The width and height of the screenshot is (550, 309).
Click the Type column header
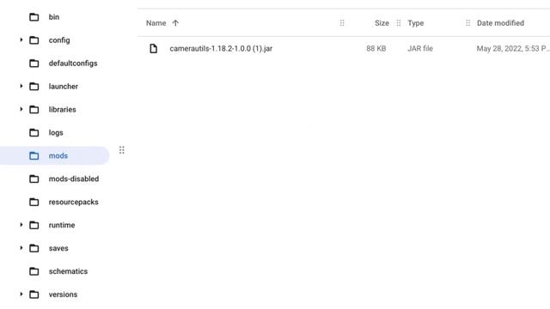(416, 23)
